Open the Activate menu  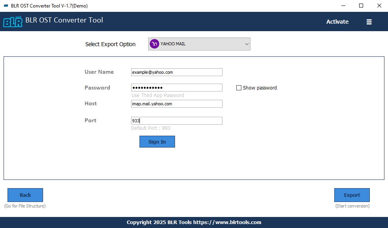pyautogui.click(x=337, y=22)
